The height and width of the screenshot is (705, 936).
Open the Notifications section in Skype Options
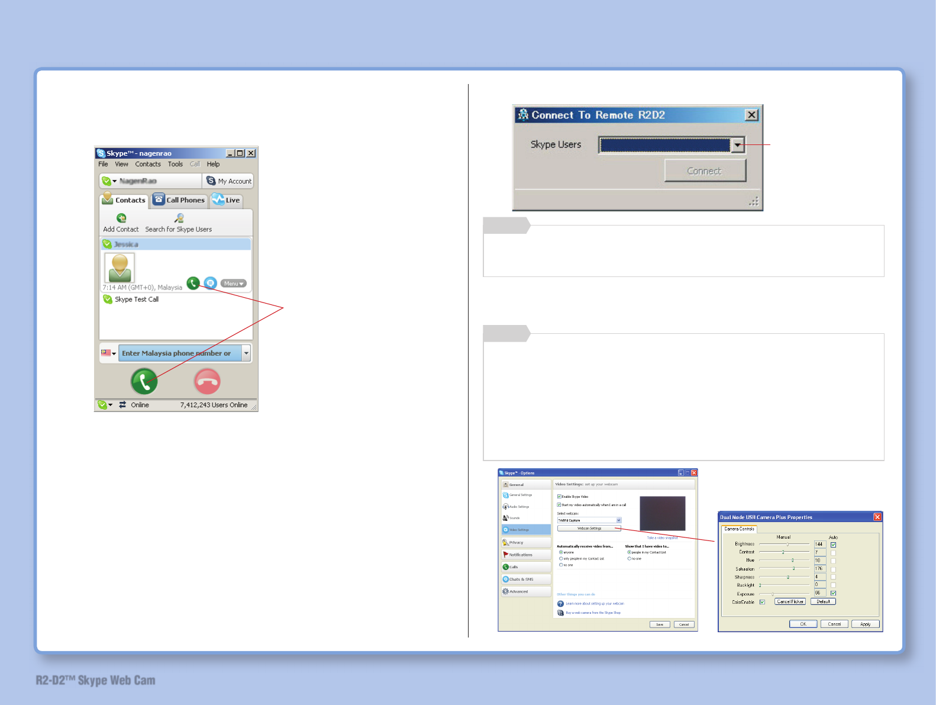[x=526, y=555]
